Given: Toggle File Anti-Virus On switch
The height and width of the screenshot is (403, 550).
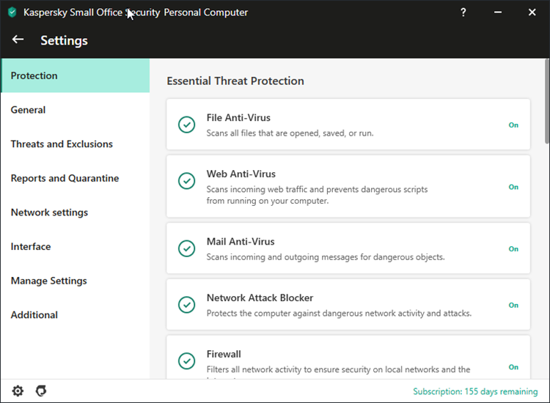Looking at the screenshot, I should point(513,125).
